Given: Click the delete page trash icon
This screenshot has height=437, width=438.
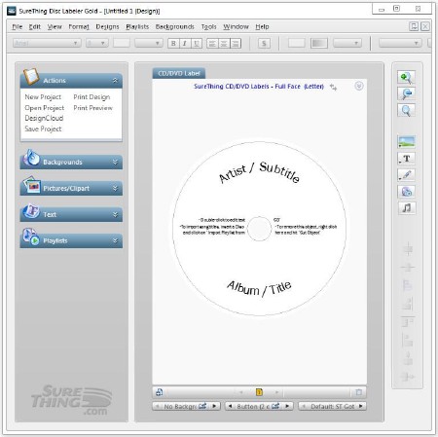Looking at the screenshot, I should (358, 392).
